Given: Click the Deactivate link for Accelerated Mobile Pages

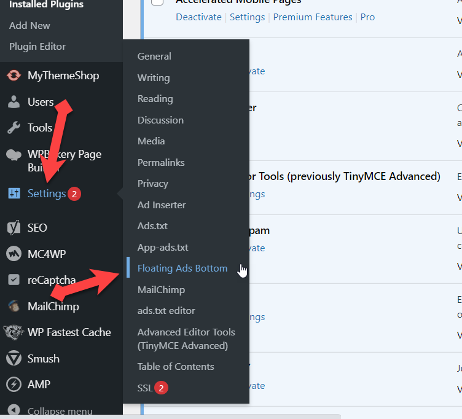Looking at the screenshot, I should 198,17.
